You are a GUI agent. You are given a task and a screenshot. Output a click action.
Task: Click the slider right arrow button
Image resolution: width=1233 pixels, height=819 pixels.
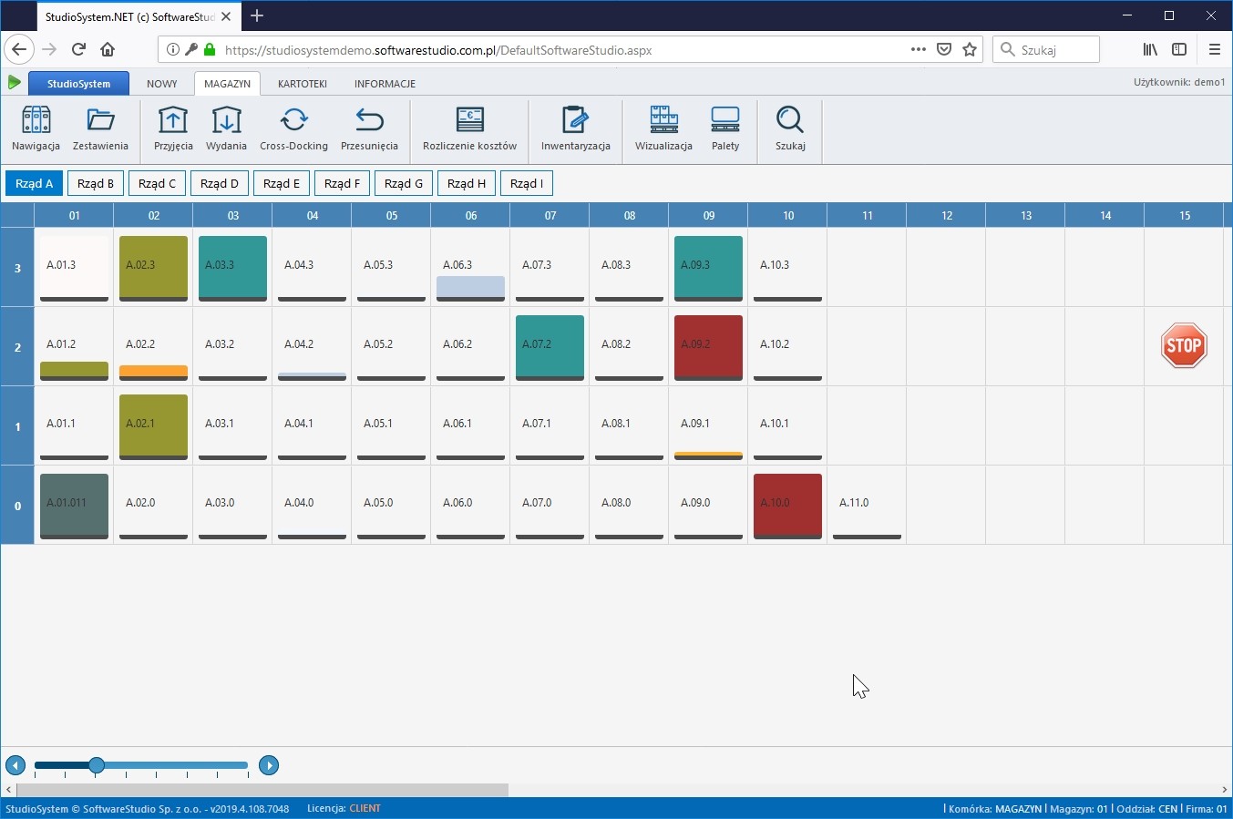pyautogui.click(x=269, y=765)
